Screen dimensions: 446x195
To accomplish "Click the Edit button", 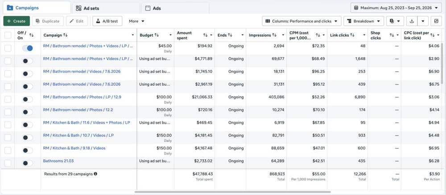I will (x=77, y=21).
